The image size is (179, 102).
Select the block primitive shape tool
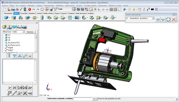pyautogui.click(x=6, y=18)
